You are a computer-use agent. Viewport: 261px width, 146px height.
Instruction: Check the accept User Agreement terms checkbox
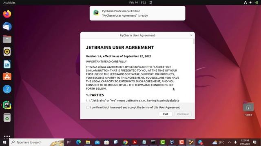(x=88, y=107)
